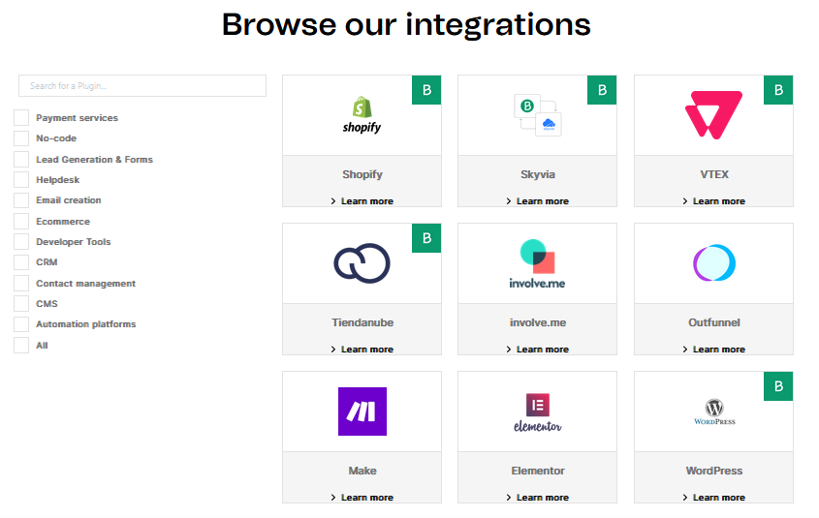The image size is (819, 518).
Task: Click the Make logo icon
Action: pos(362,411)
